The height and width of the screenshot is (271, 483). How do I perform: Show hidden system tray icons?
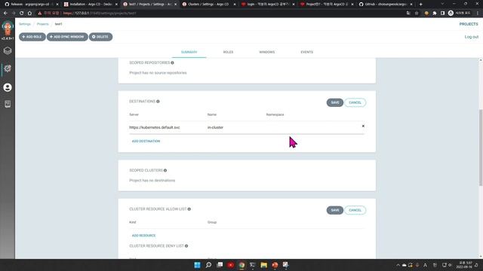pos(398,265)
